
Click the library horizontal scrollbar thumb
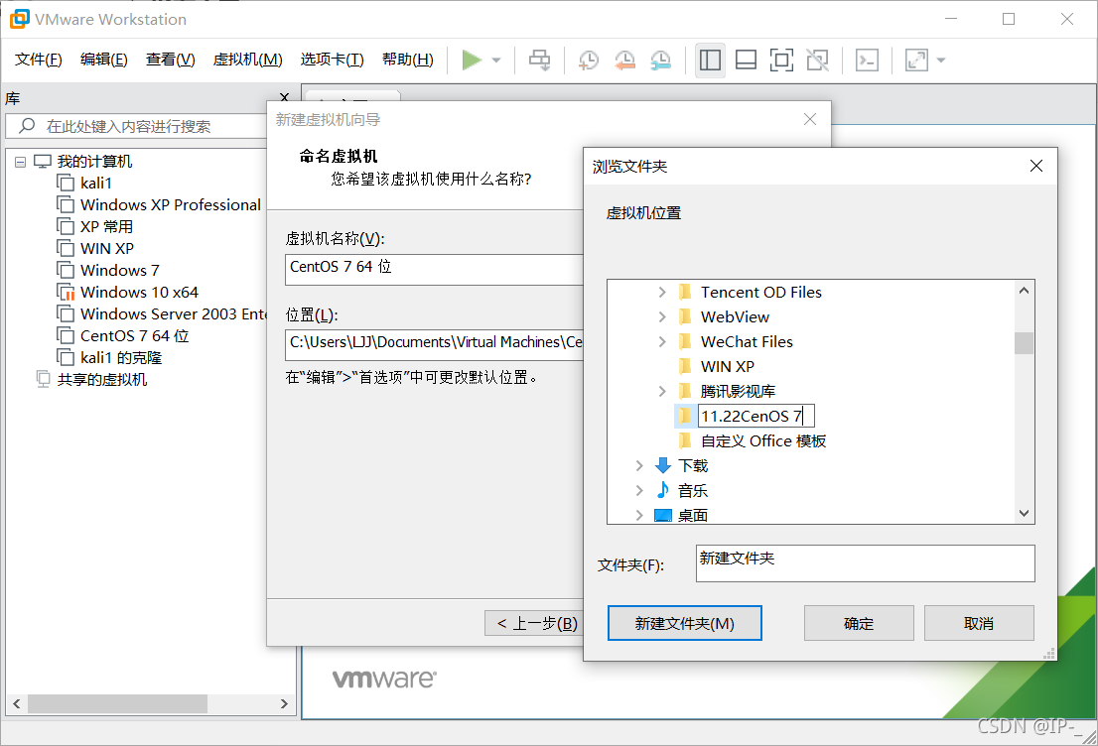(x=117, y=704)
